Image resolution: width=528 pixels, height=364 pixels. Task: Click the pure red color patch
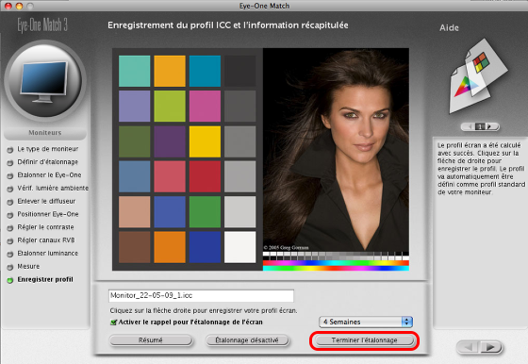(x=205, y=176)
